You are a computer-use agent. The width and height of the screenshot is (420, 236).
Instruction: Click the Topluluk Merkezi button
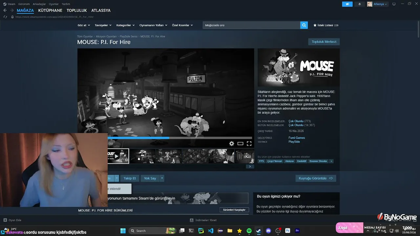click(x=324, y=42)
